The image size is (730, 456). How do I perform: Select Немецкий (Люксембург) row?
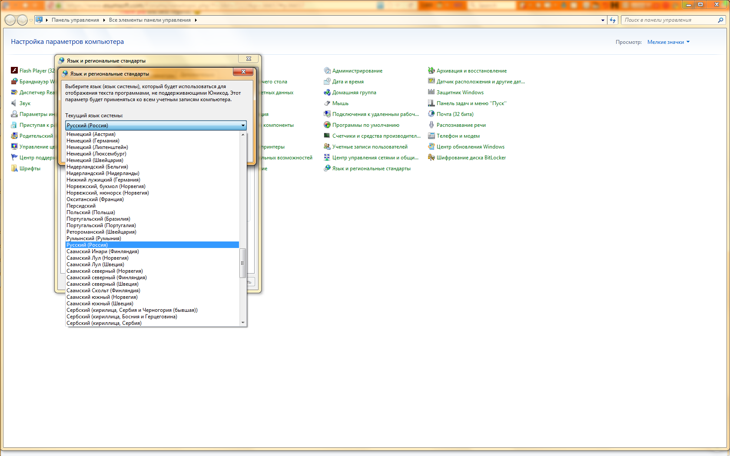pos(152,154)
